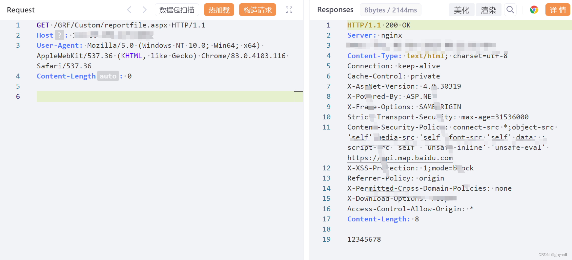Screen dimensions: 572x260
Task: Toggle the auto tag on Content-Length
Action: (108, 76)
